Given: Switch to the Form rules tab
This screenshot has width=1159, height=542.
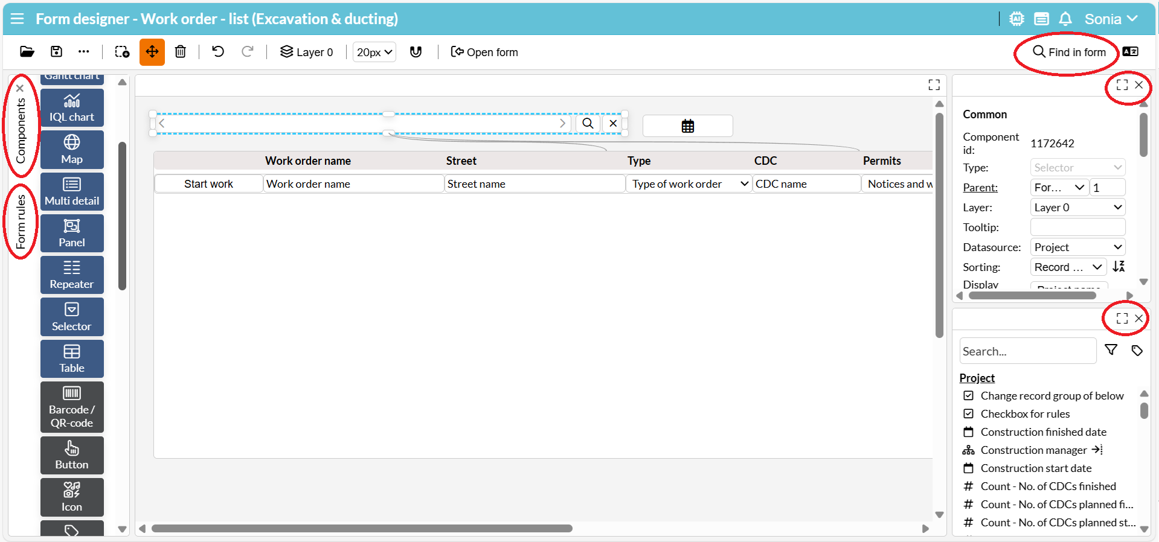Looking at the screenshot, I should (x=21, y=222).
